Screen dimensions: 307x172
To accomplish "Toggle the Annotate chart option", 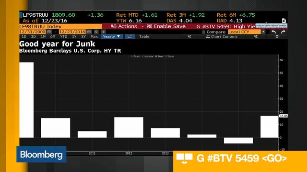I will point(148,56).
